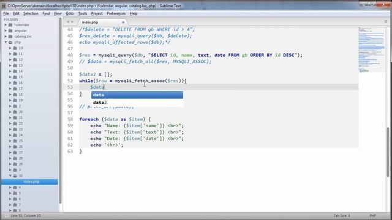Click Tab Size: 4 in status bar

342,216
